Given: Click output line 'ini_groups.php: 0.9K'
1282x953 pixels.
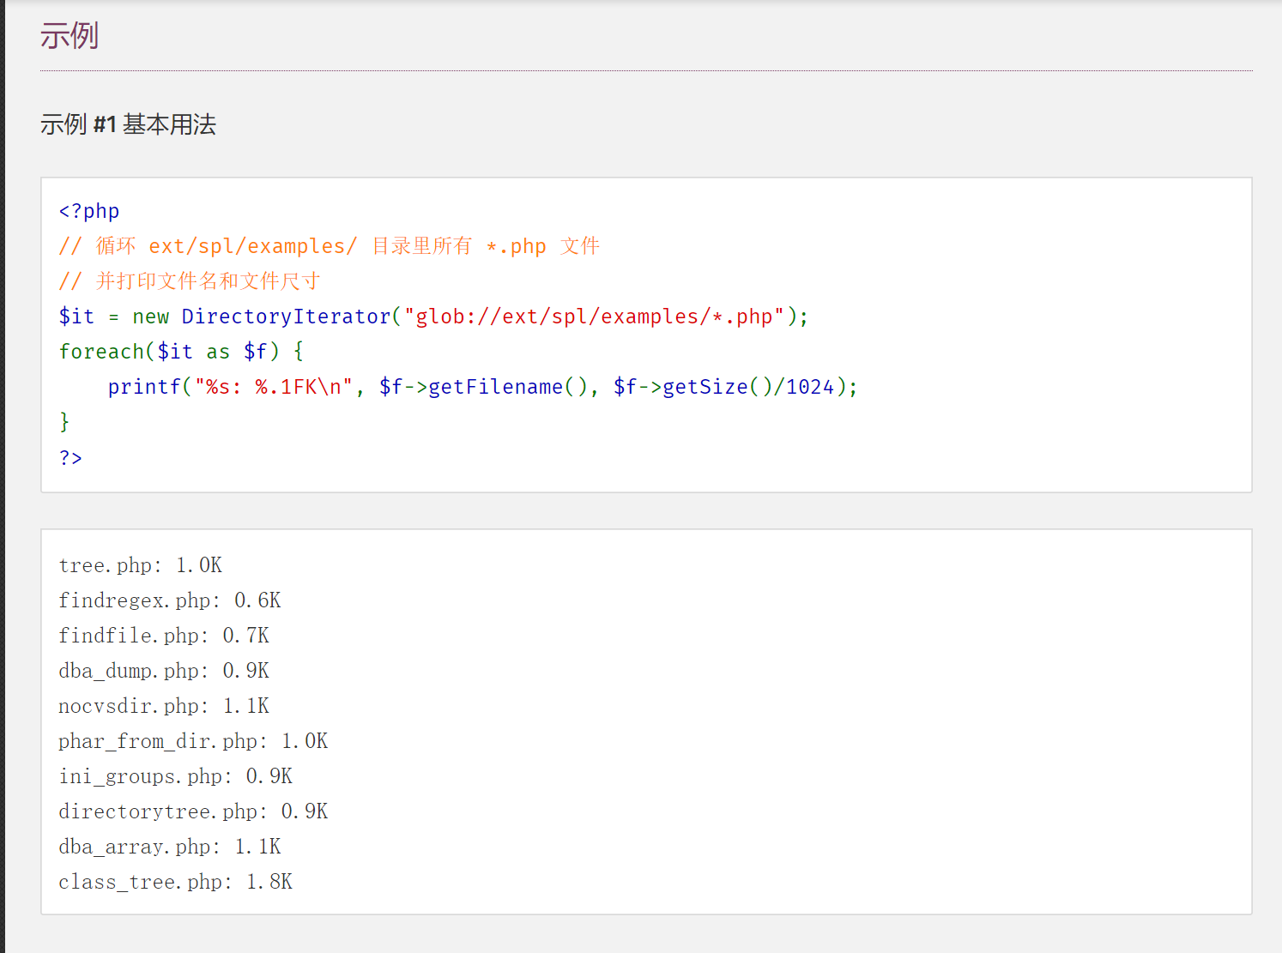Looking at the screenshot, I should [176, 776].
